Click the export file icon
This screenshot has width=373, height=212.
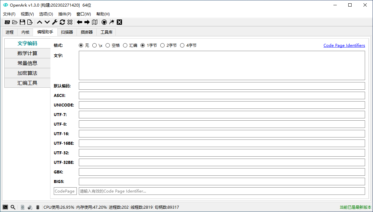pos(30,22)
